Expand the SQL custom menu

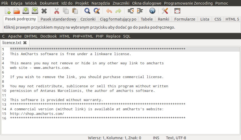[x=127, y=36]
